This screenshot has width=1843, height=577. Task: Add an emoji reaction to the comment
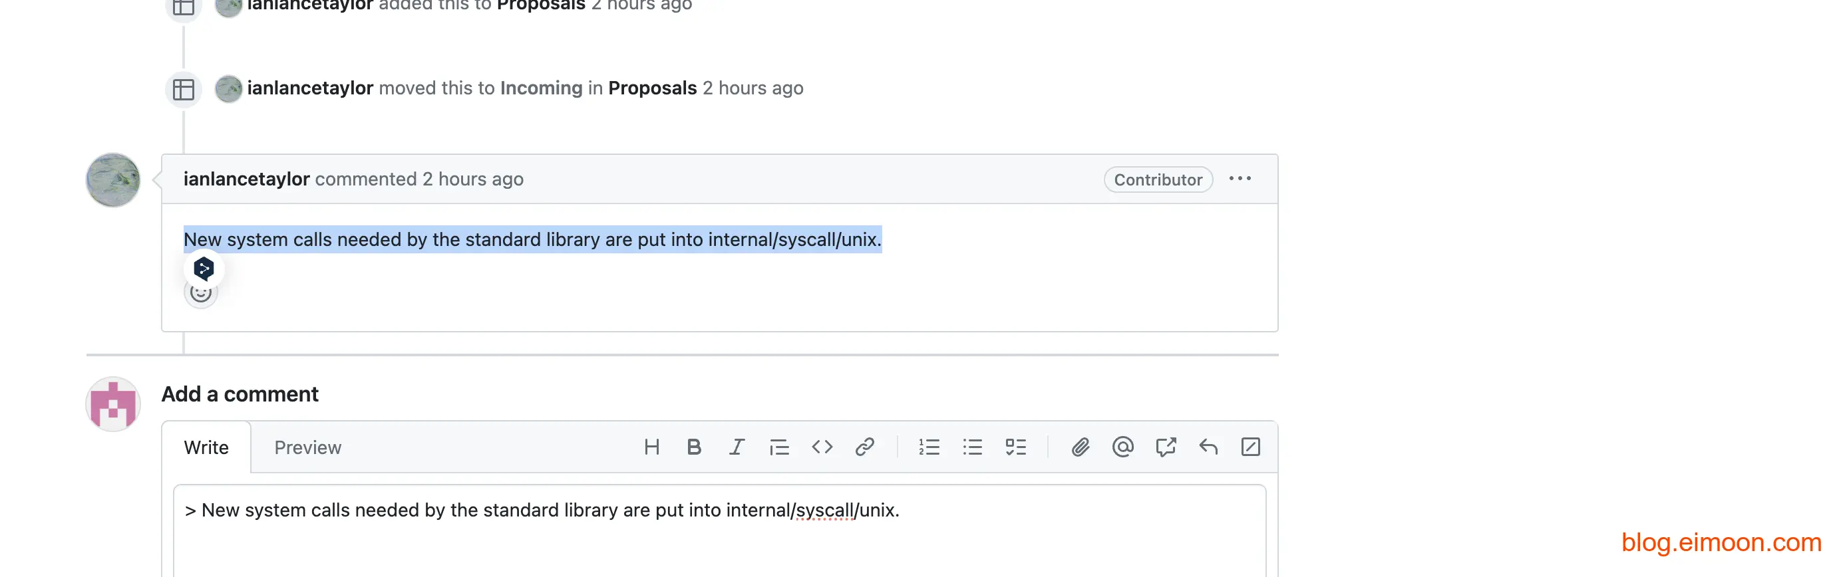(x=201, y=294)
